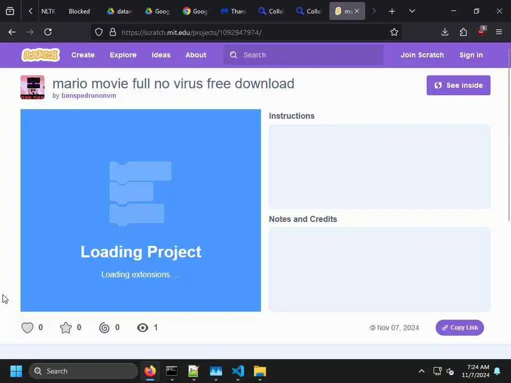Switch to the NLTK tab
Viewport: 511px width, 383px height.
48,11
